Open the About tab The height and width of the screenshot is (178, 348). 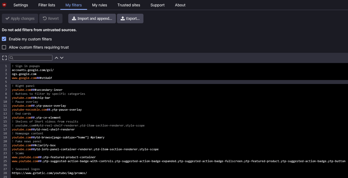[180, 5]
